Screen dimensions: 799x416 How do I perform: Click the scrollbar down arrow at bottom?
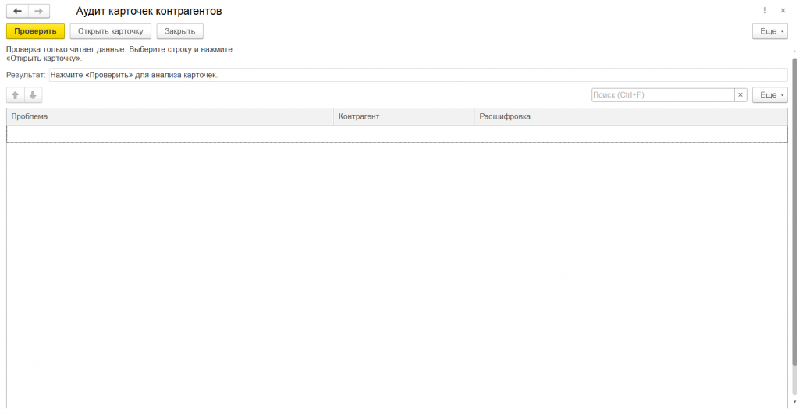[794, 402]
